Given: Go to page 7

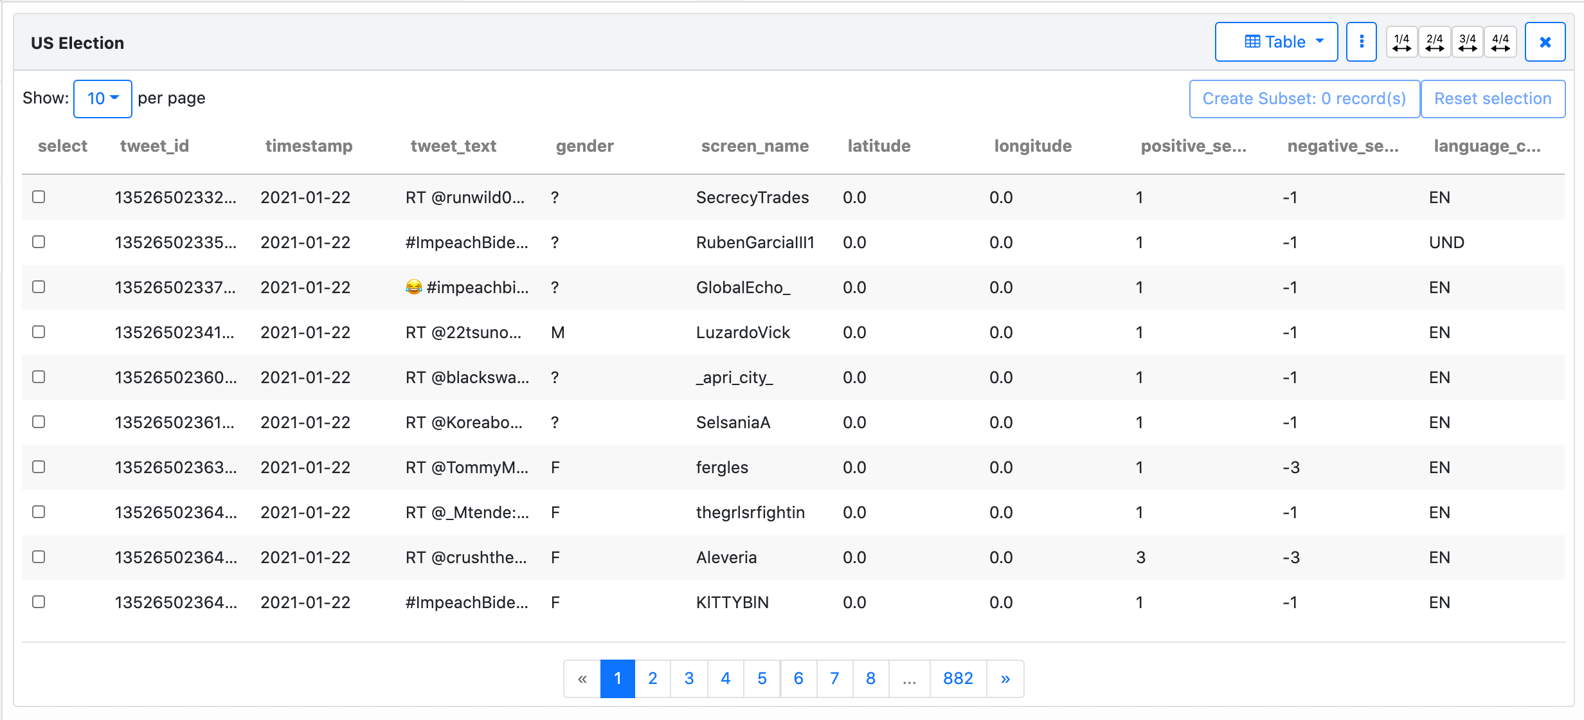Looking at the screenshot, I should (x=834, y=678).
